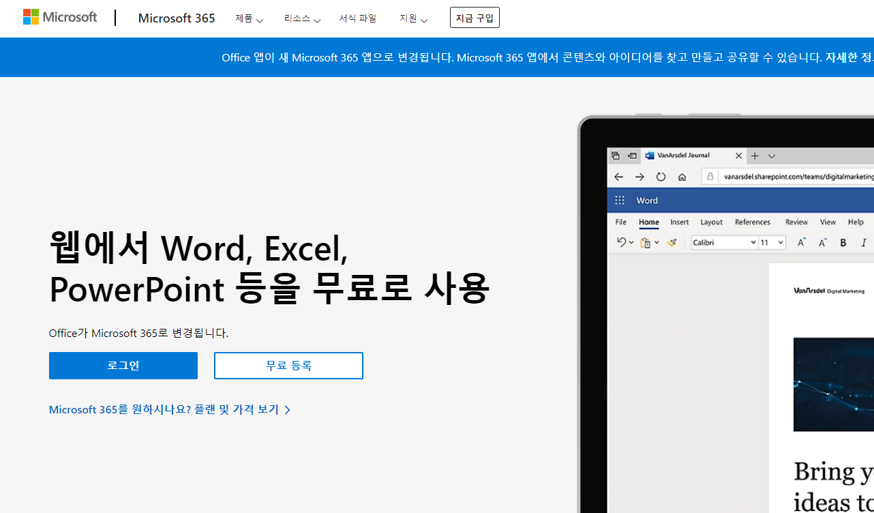
Task: Click the browser back arrow in laptop image
Action: pyautogui.click(x=618, y=177)
